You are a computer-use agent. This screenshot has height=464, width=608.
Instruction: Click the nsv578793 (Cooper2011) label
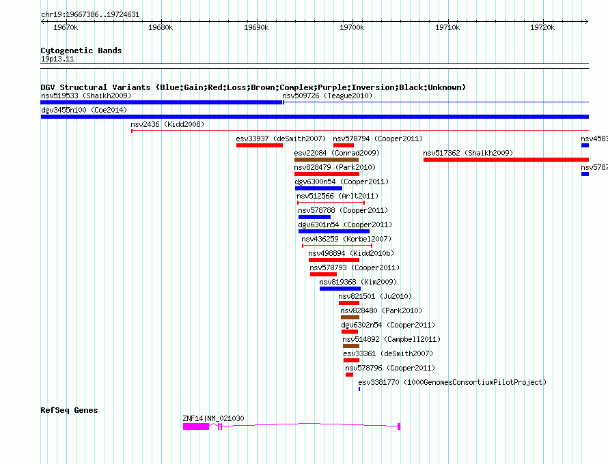(355, 267)
